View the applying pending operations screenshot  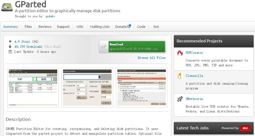142,87
